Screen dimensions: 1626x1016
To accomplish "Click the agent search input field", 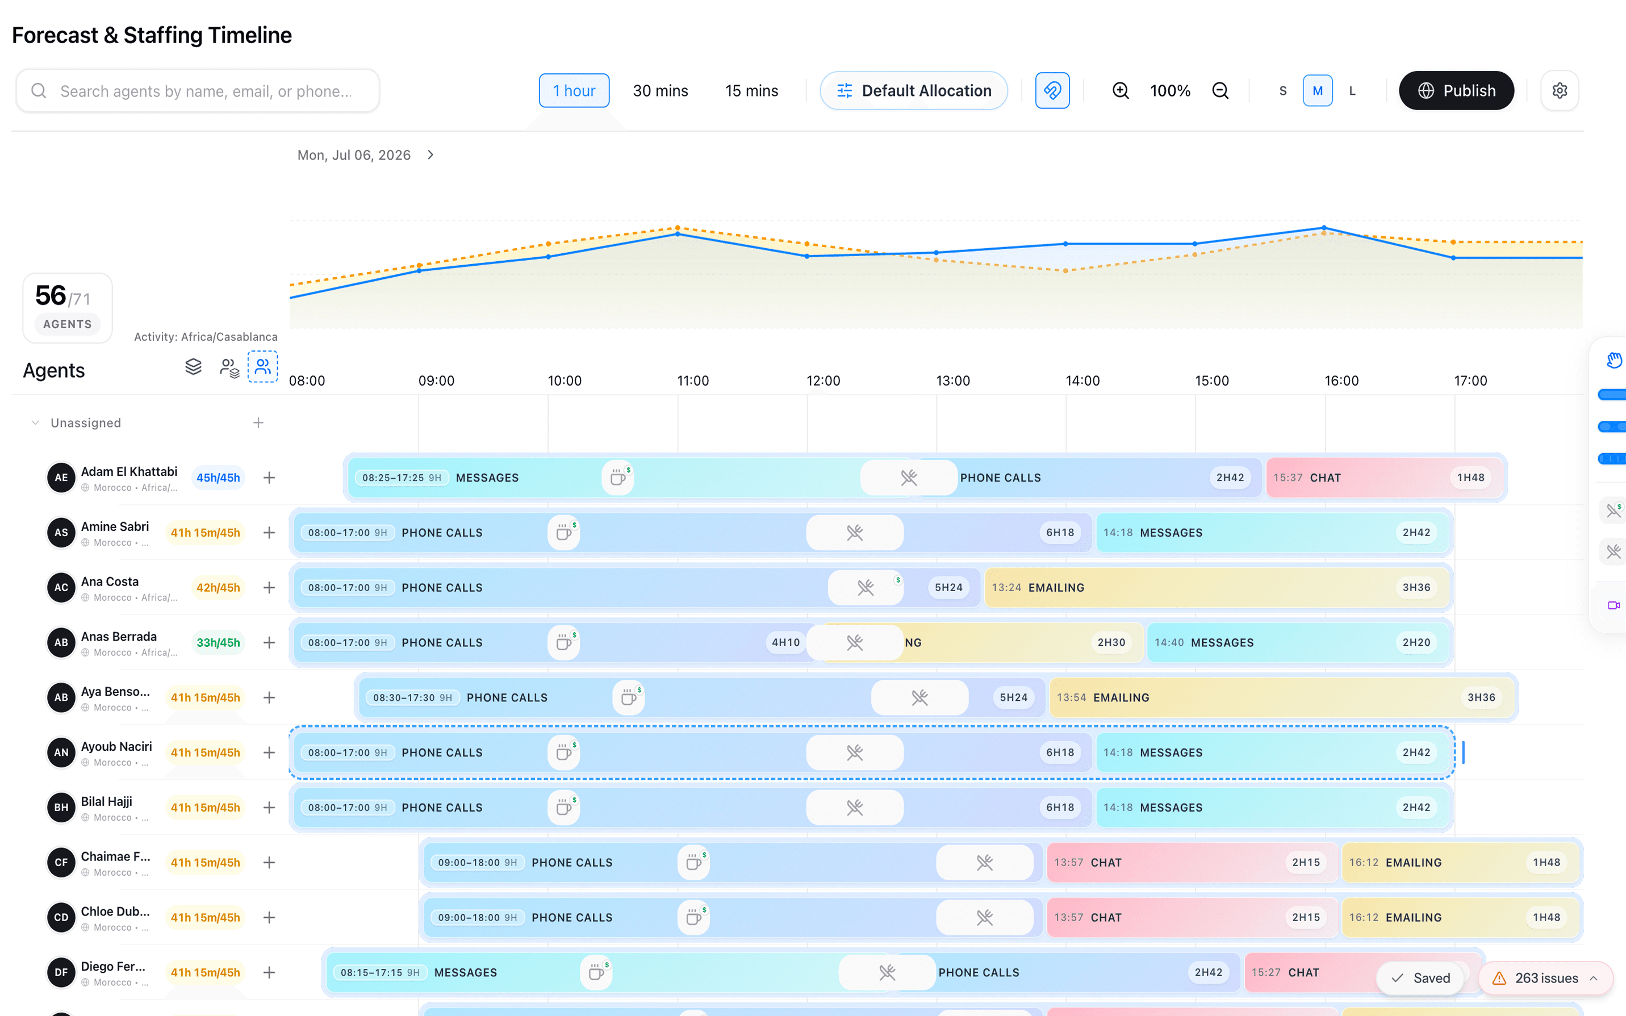I will pos(198,91).
